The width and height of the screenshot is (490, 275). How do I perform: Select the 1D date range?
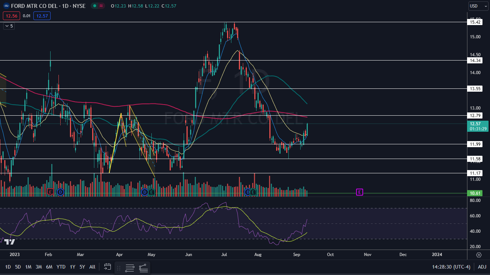pos(8,267)
